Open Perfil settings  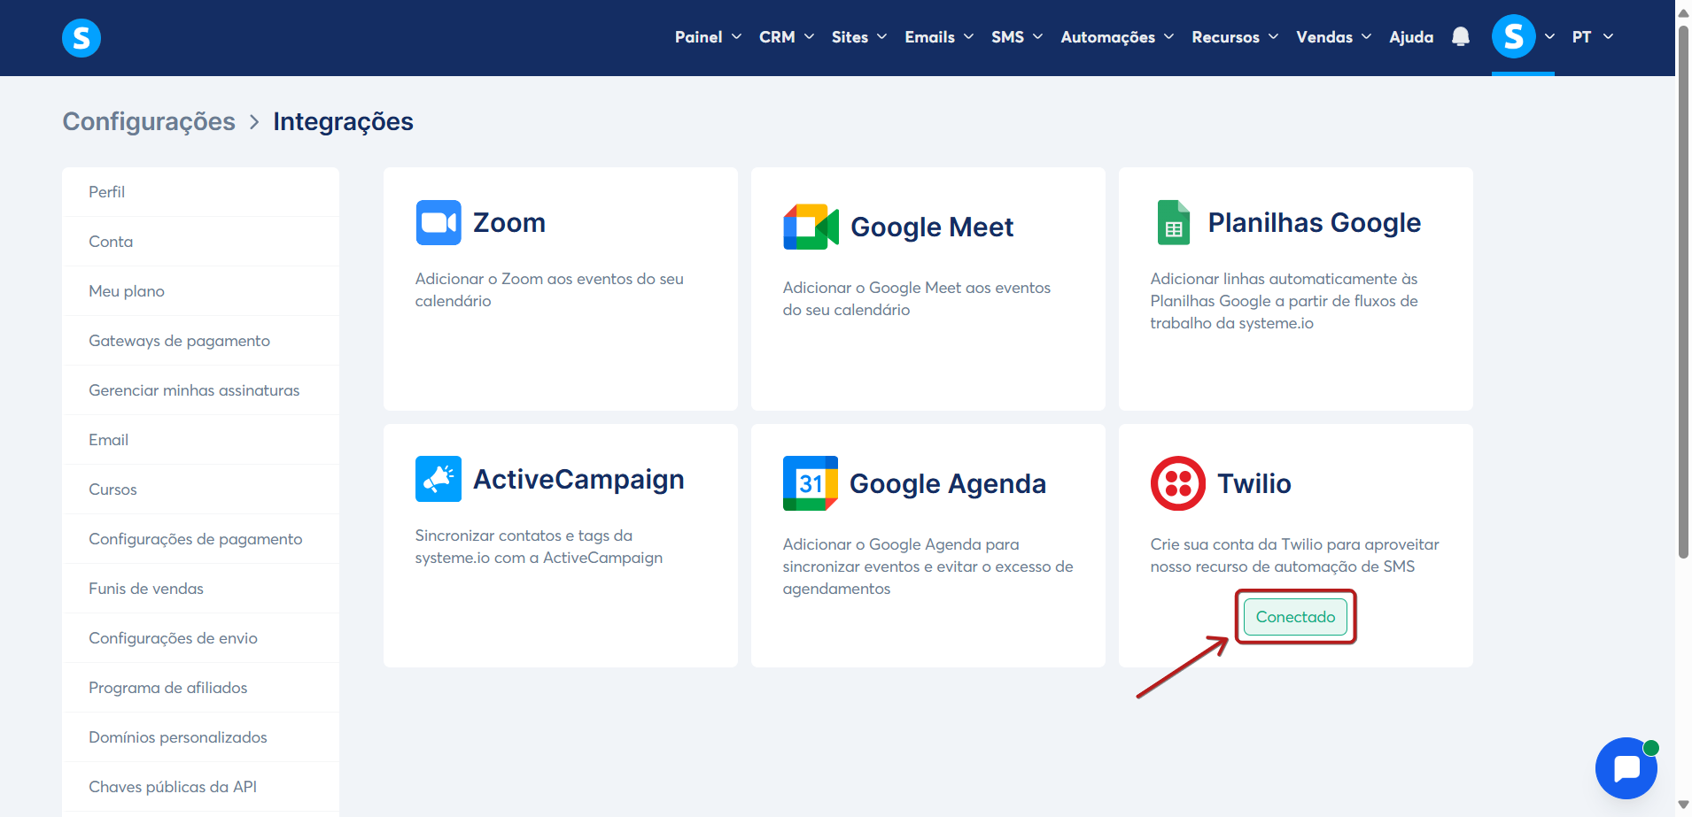(x=200, y=192)
